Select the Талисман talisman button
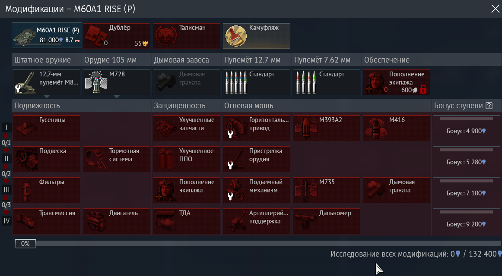The image size is (502, 276). [187, 35]
